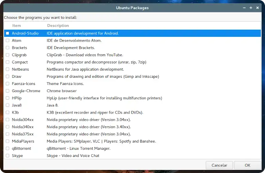Image resolution: width=265 pixels, height=173 pixels.
Task: Tick the HPlip checkbox
Action: [x=7, y=98]
